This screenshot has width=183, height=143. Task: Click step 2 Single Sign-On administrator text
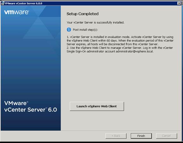tap(120, 50)
